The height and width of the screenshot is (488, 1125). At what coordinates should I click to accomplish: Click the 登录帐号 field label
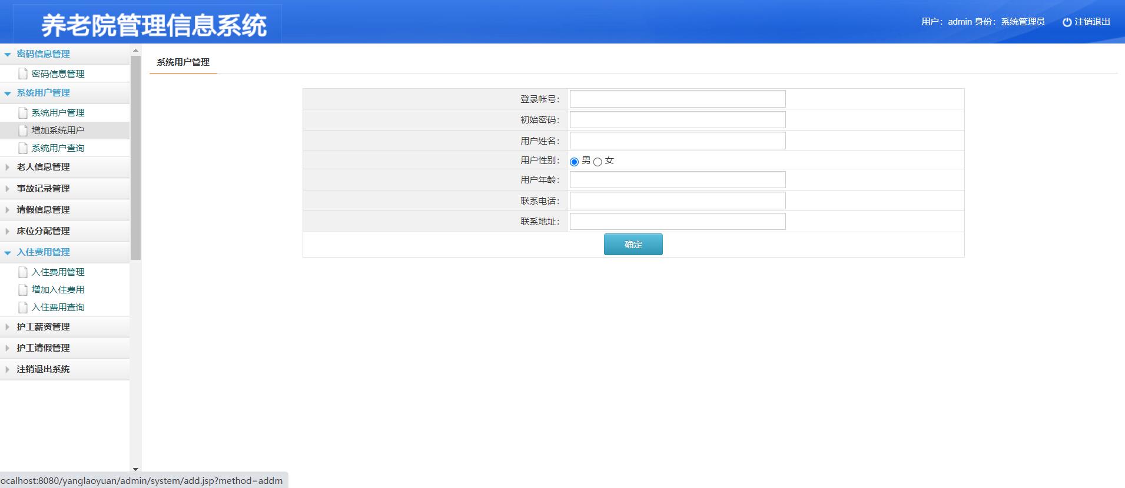pyautogui.click(x=540, y=99)
